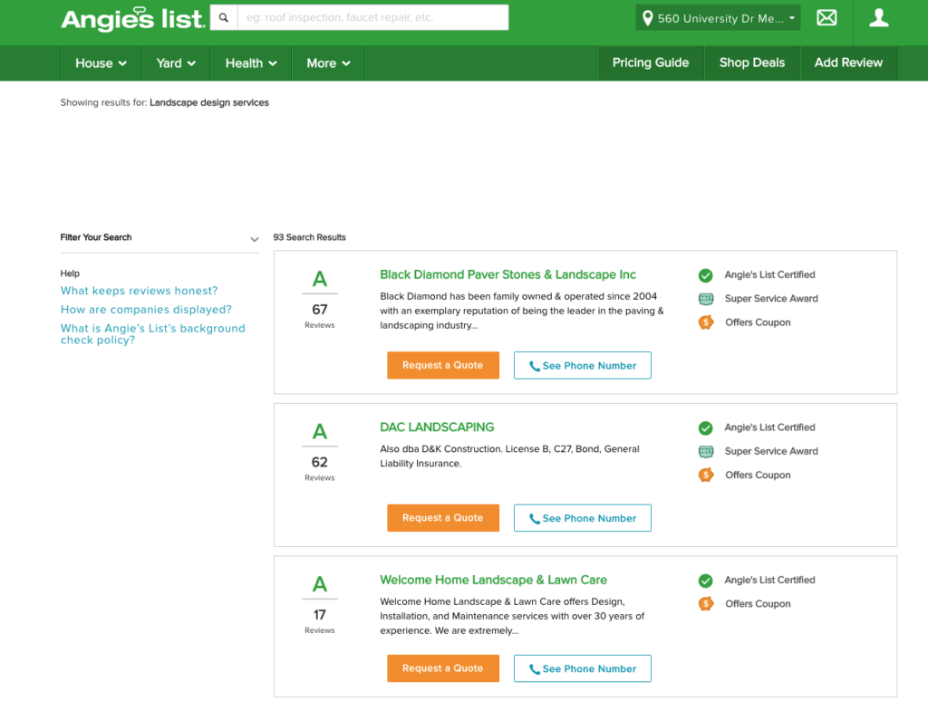
Task: Open the mail envelope icon
Action: [x=826, y=18]
